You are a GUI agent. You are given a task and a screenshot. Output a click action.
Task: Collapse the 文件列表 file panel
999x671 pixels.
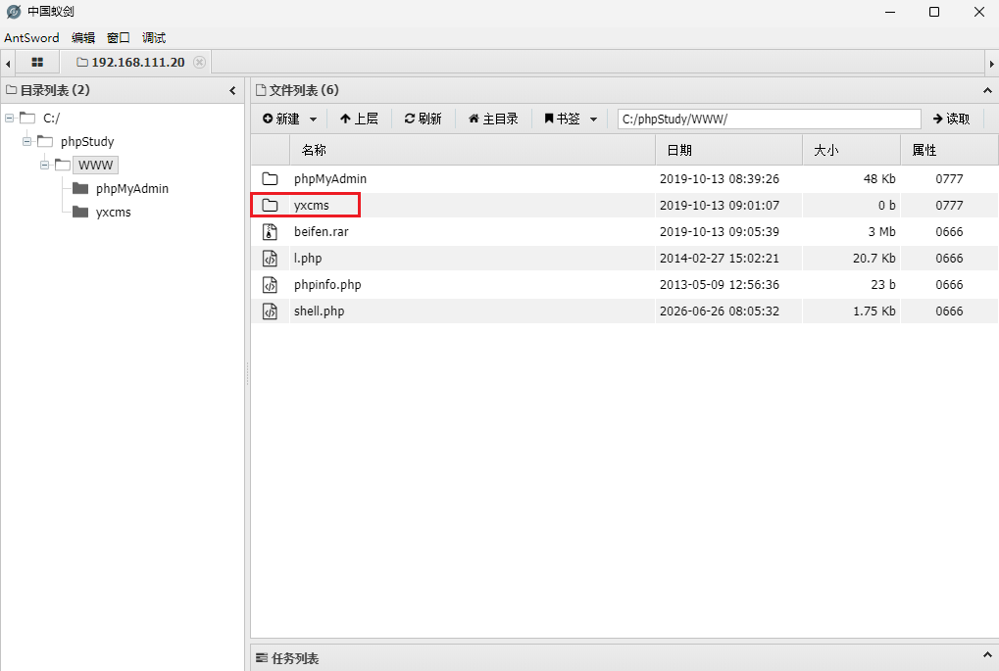pos(987,90)
